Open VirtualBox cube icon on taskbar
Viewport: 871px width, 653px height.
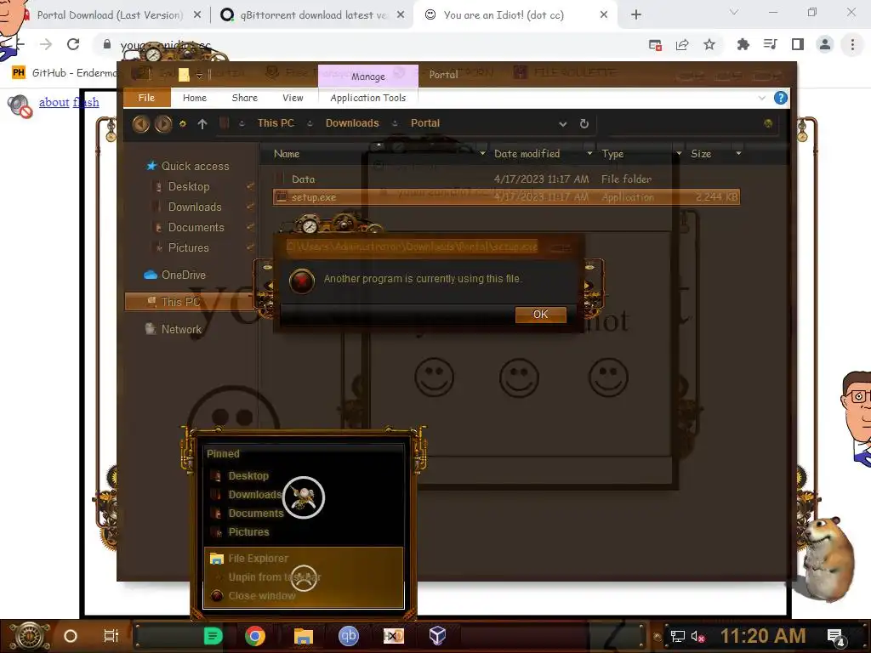click(437, 635)
